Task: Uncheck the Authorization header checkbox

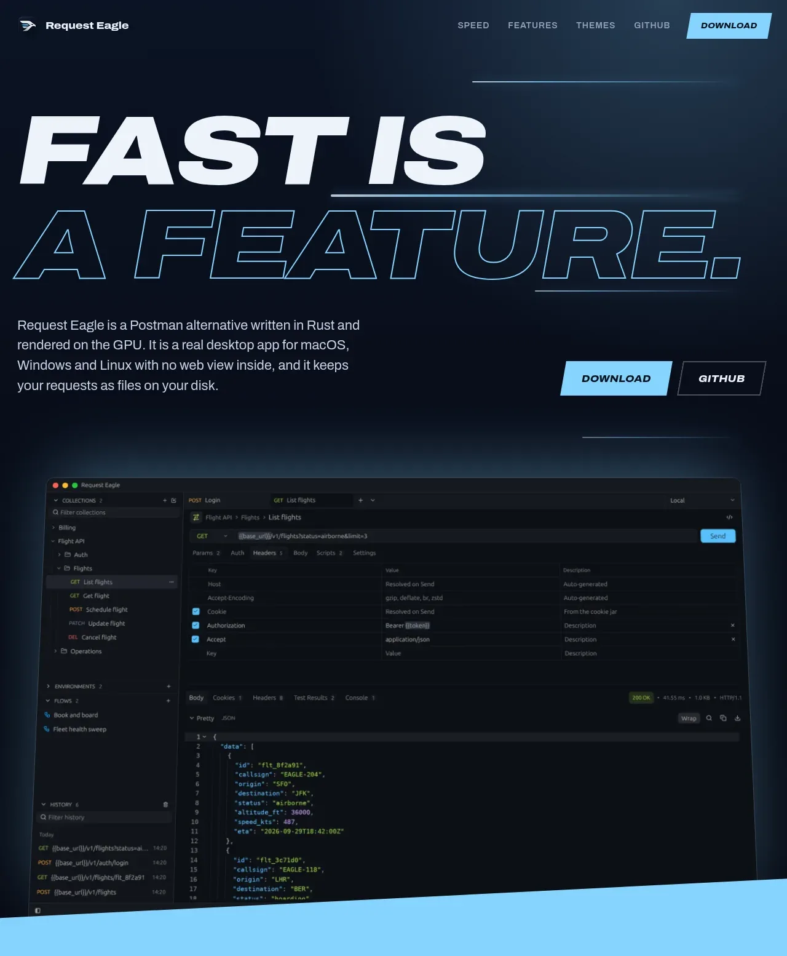Action: [x=196, y=625]
